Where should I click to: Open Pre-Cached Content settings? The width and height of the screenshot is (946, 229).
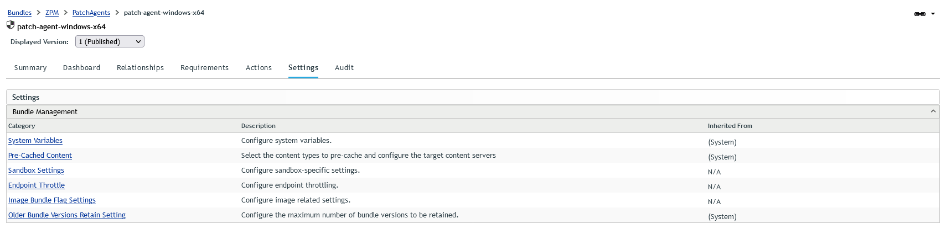tap(40, 156)
